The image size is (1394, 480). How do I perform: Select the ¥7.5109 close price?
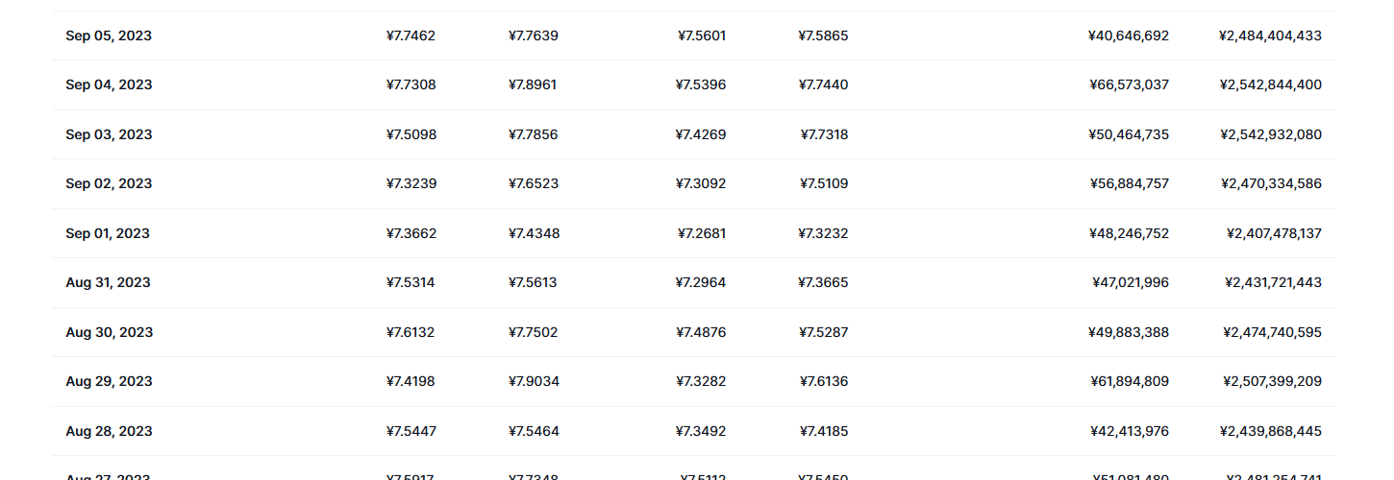pos(824,183)
